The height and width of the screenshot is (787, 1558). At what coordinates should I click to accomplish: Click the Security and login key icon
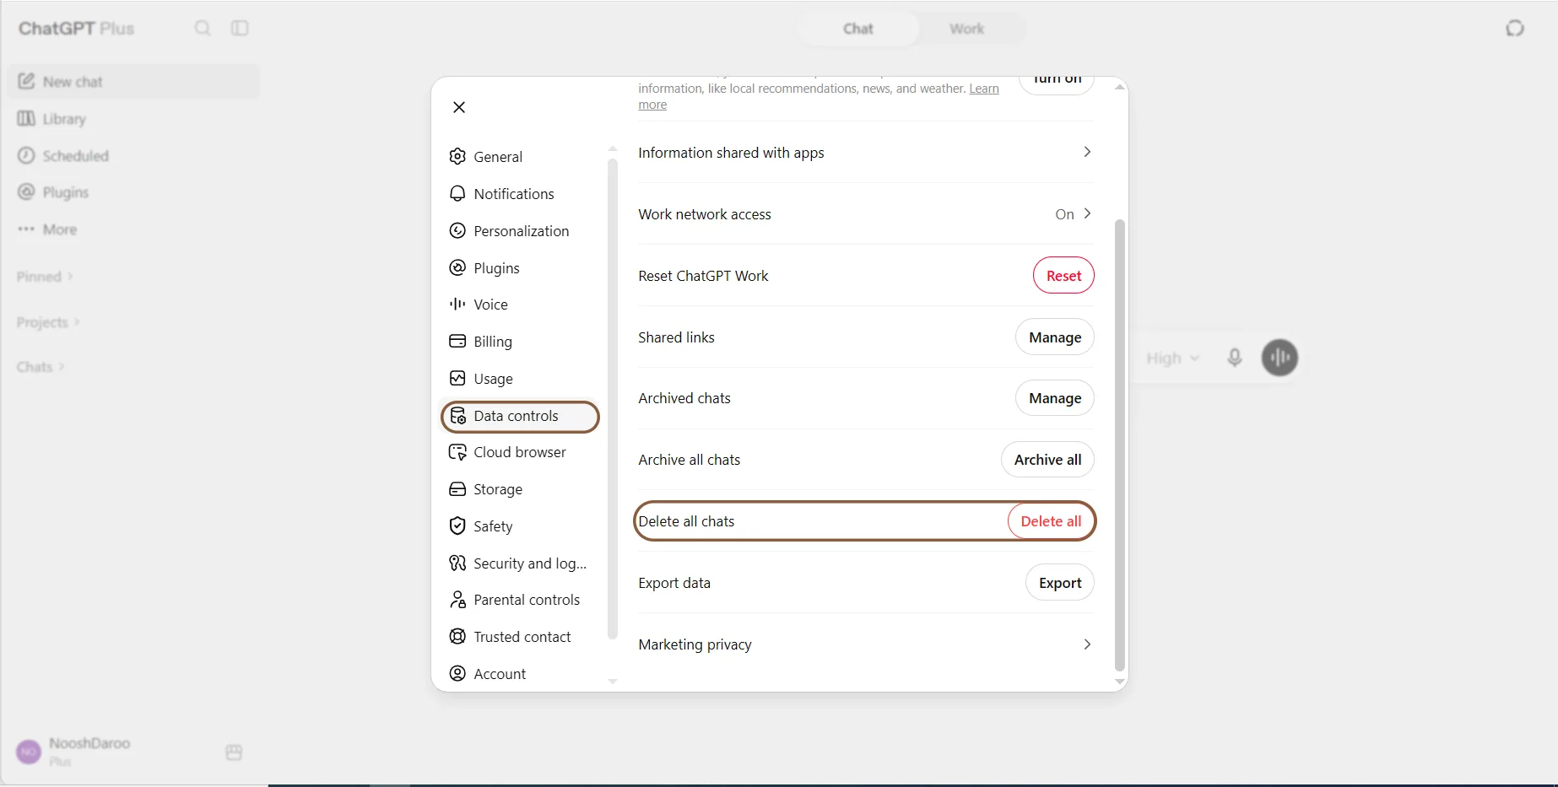pos(457,563)
